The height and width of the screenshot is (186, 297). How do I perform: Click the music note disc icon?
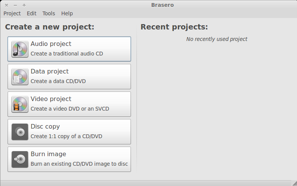(20, 49)
